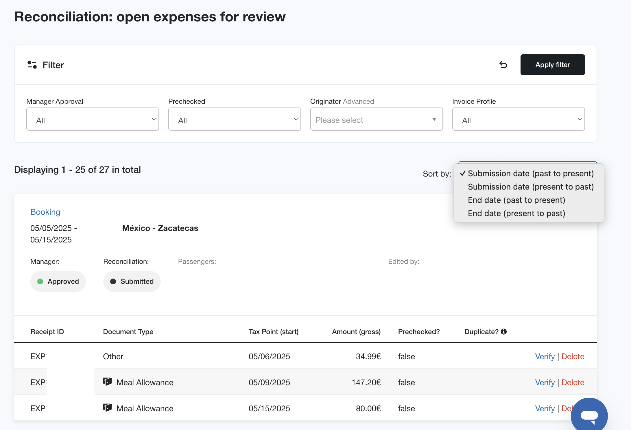This screenshot has height=430, width=631.
Task: Open the Booking link
Action: tap(45, 212)
